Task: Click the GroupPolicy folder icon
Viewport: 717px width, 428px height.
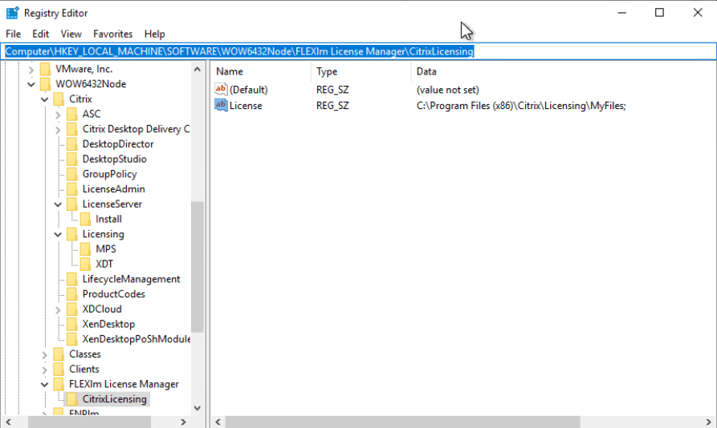Action: click(71, 174)
